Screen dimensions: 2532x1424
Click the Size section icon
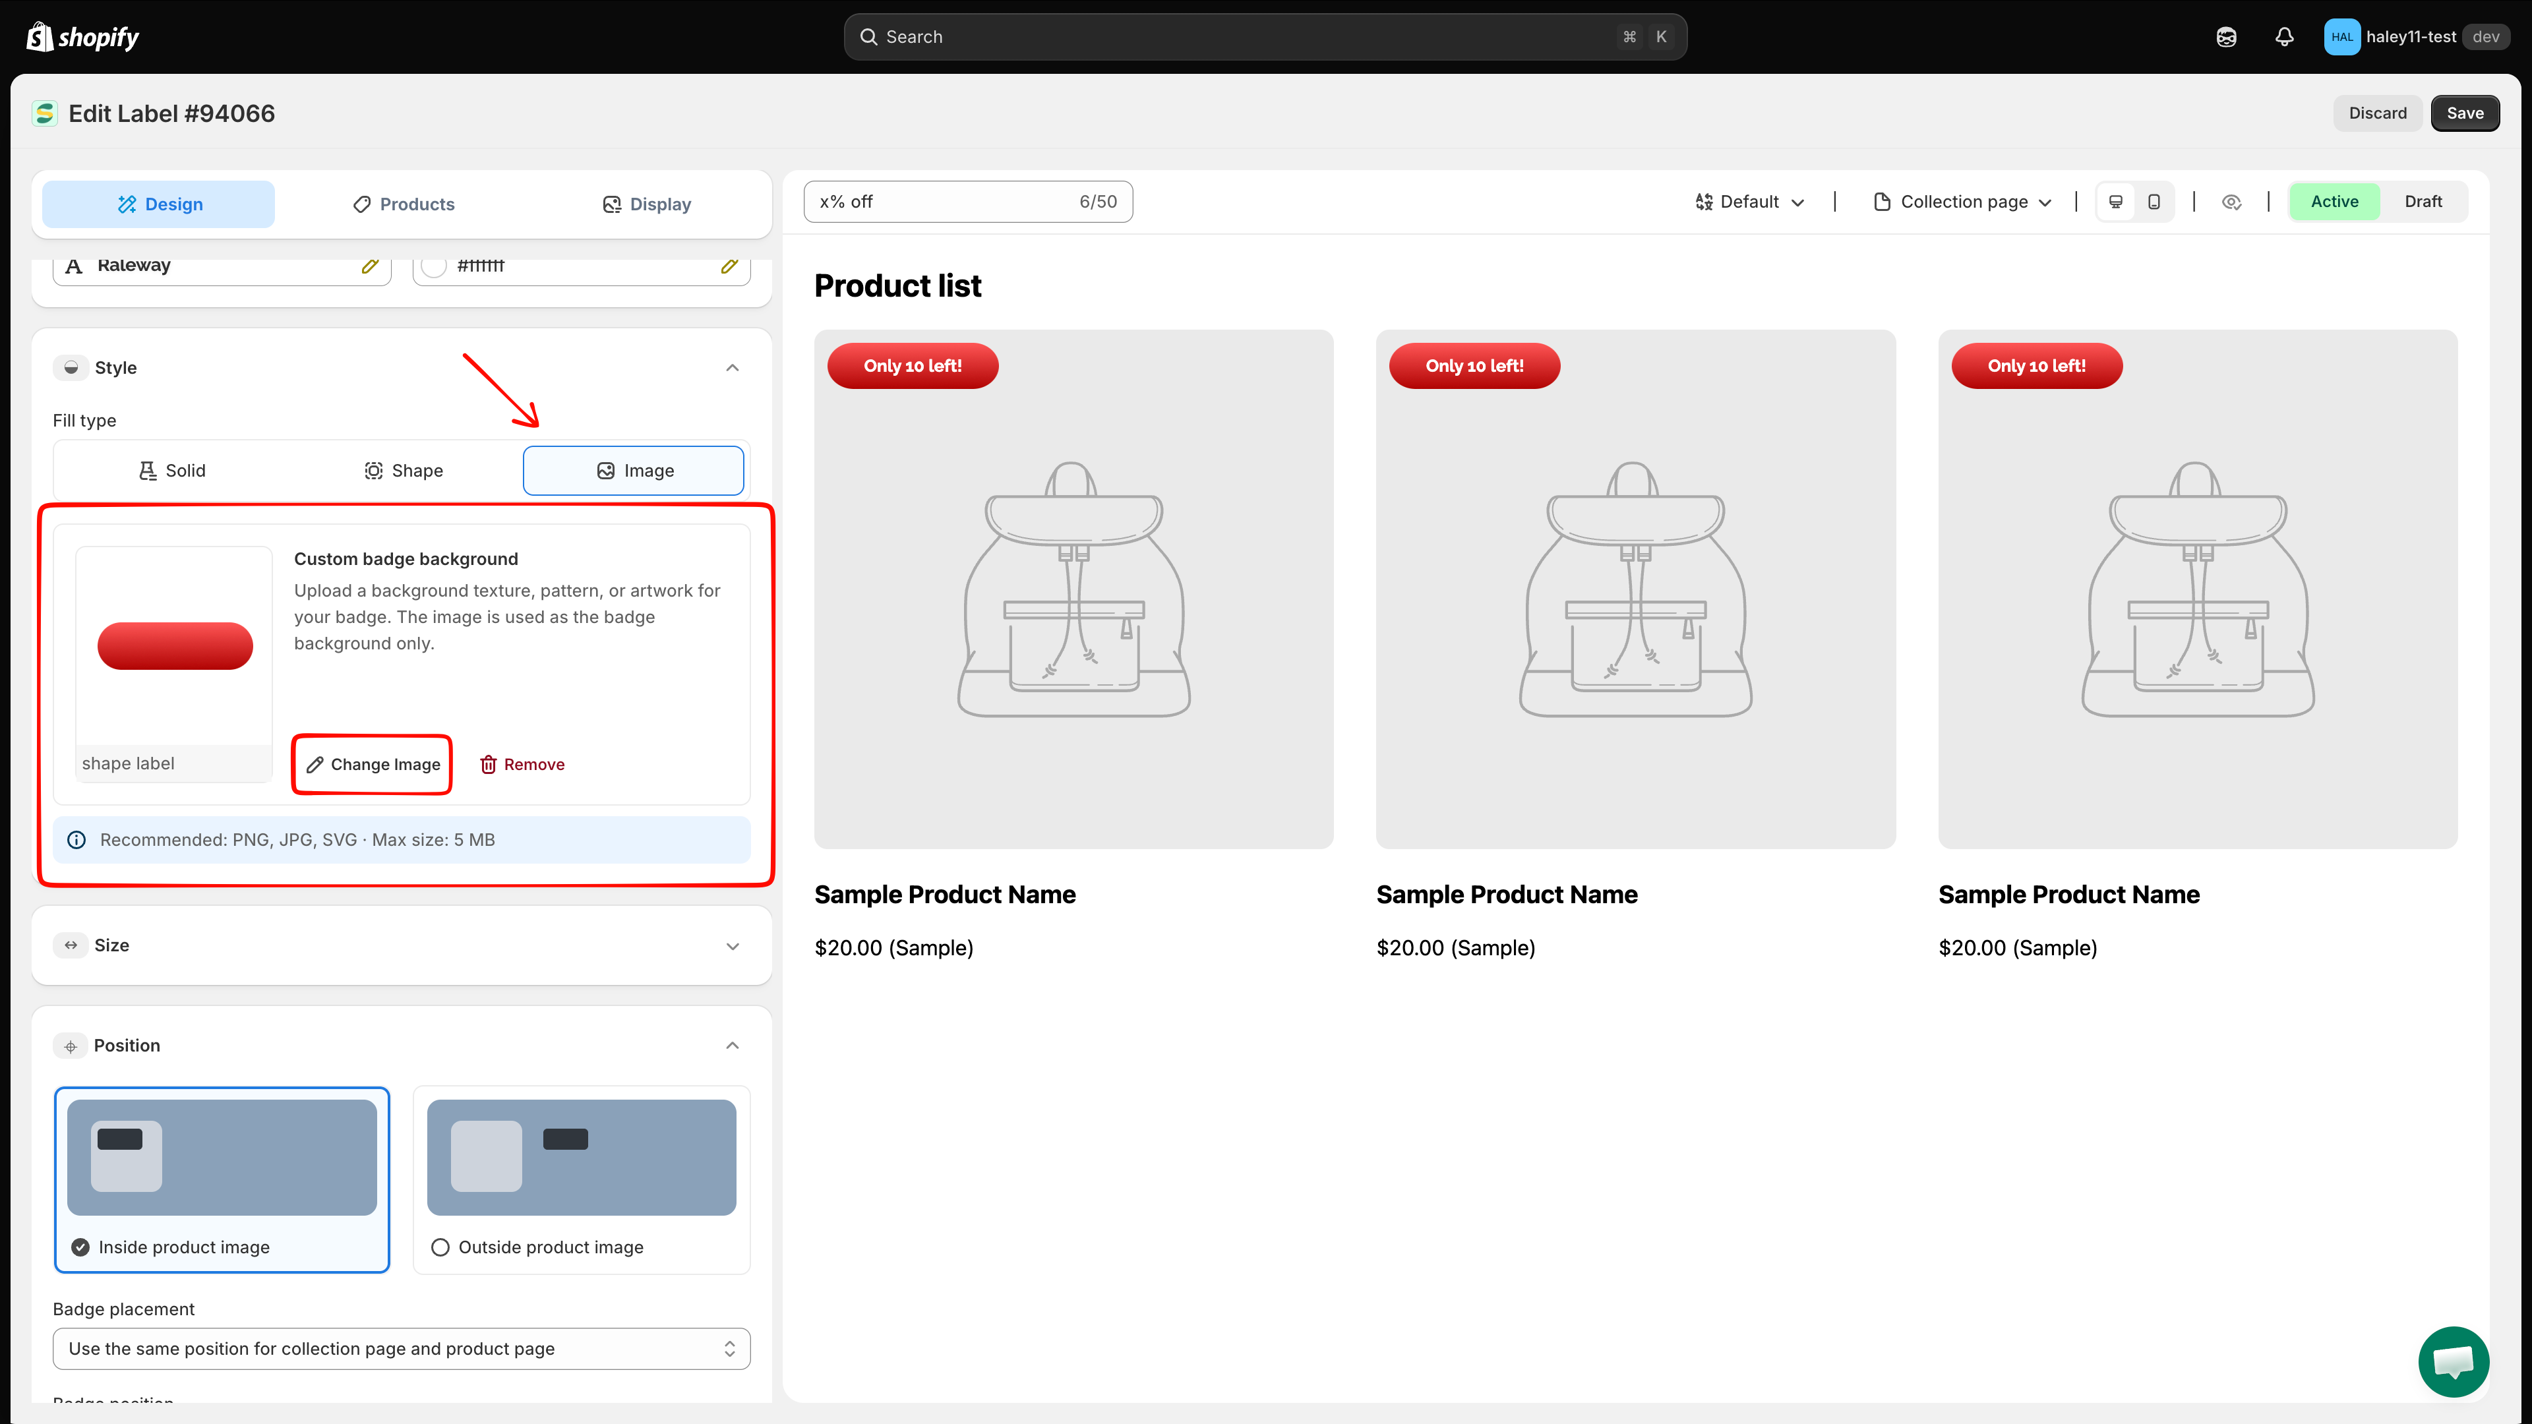point(71,945)
